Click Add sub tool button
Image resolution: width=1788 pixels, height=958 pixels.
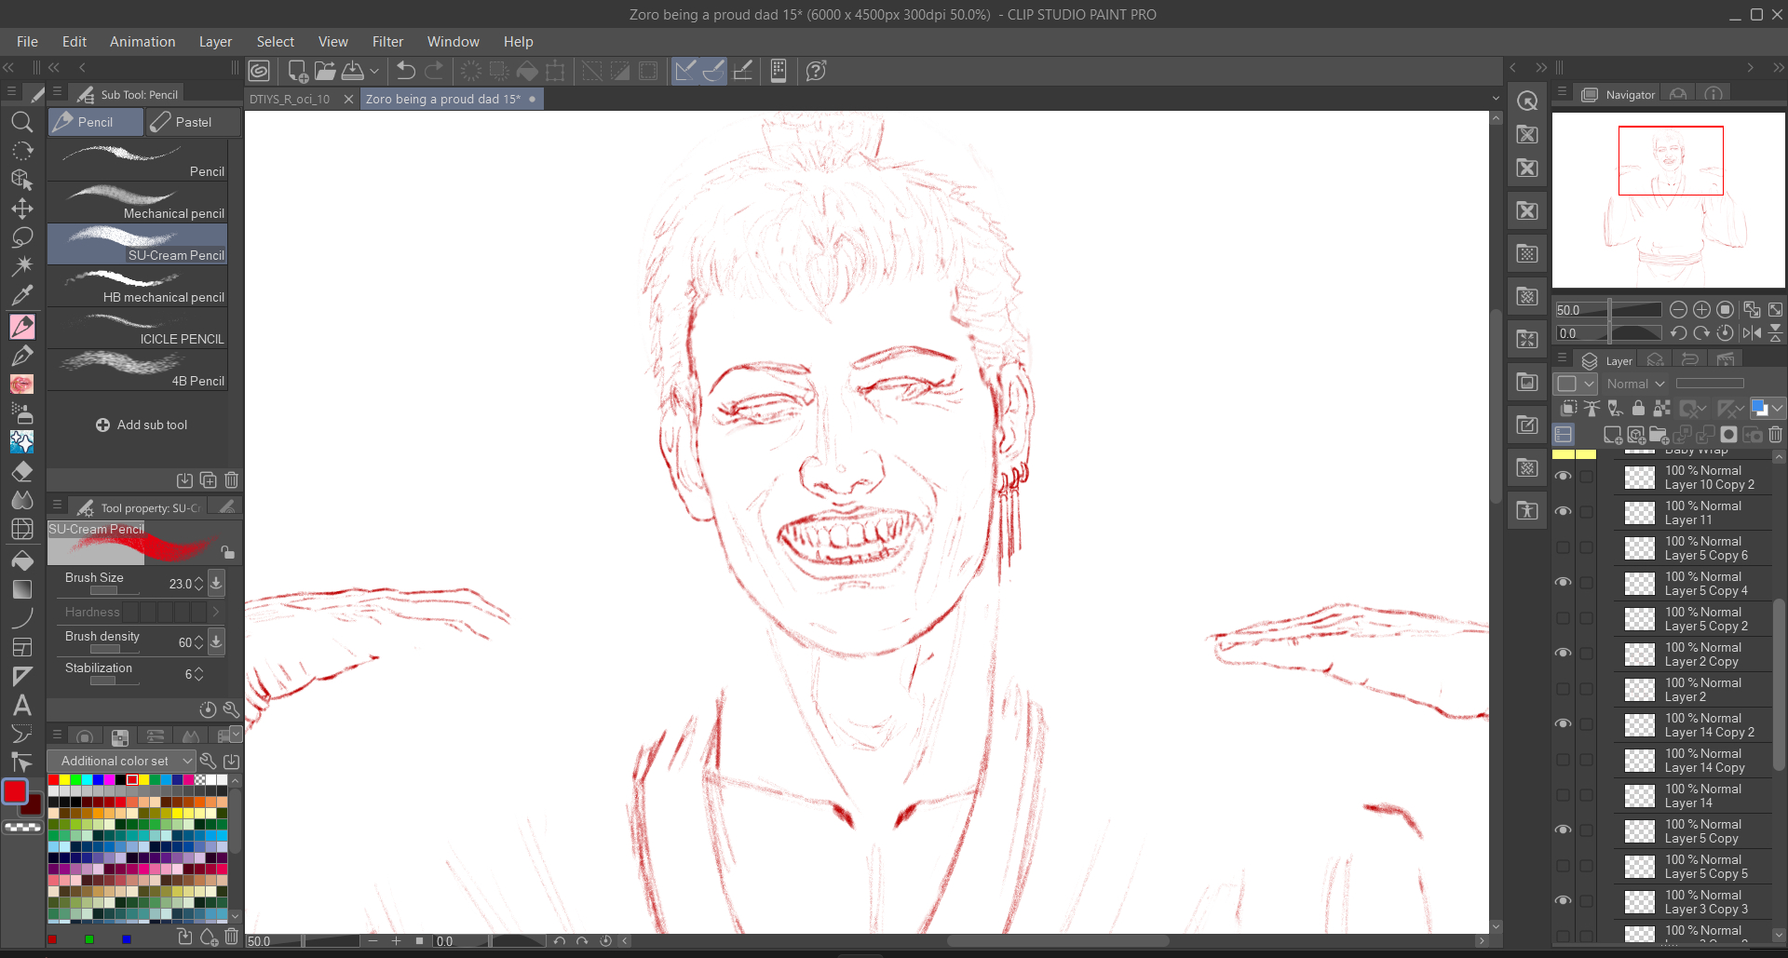(142, 425)
